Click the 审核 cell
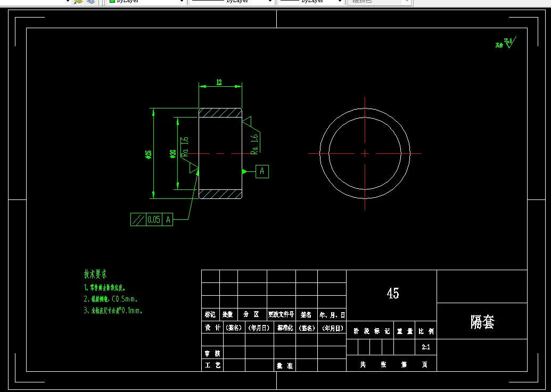The image size is (551, 392). [212, 353]
